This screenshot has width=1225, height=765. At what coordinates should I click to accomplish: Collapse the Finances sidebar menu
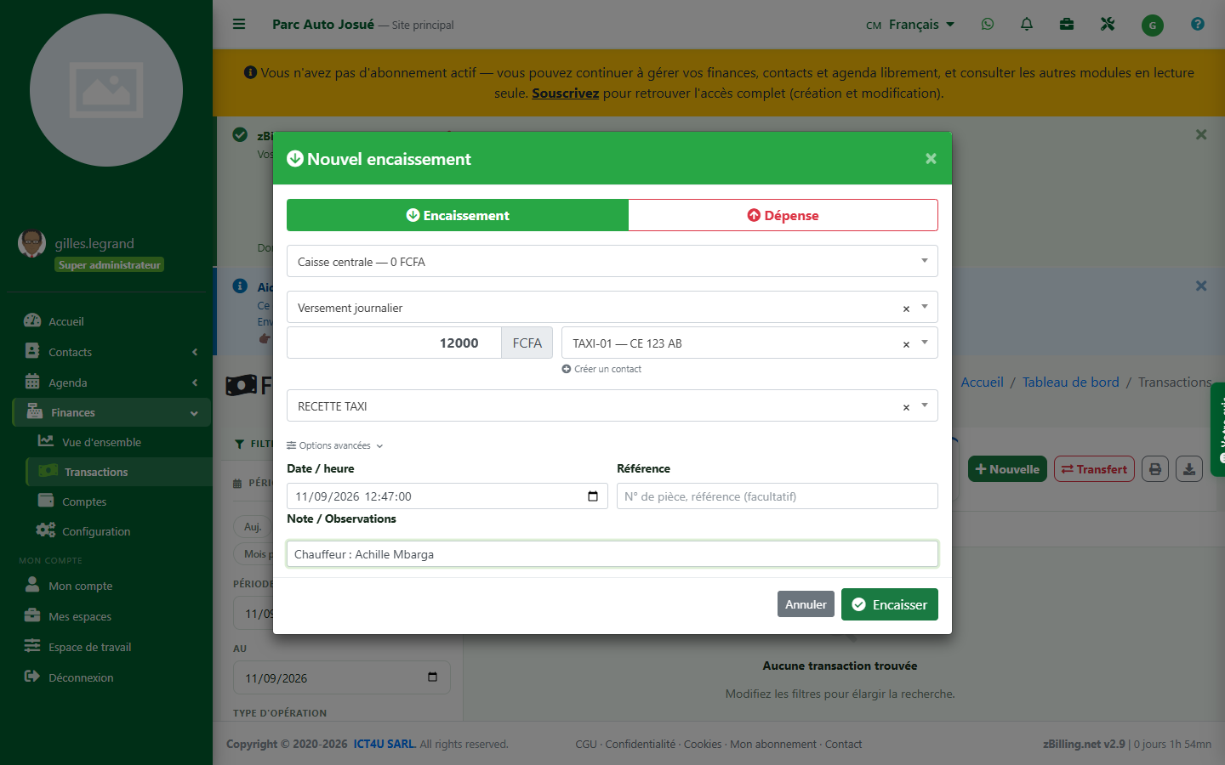point(111,412)
